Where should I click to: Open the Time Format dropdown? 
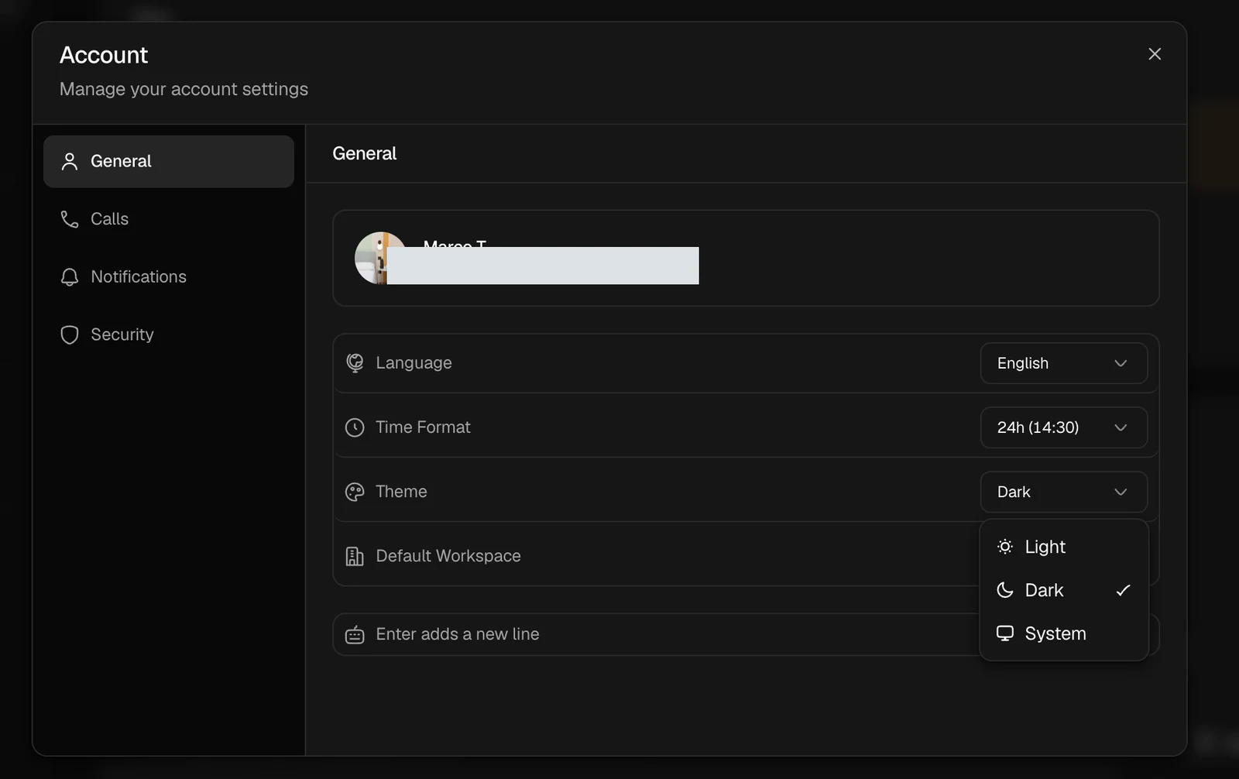(x=1063, y=427)
